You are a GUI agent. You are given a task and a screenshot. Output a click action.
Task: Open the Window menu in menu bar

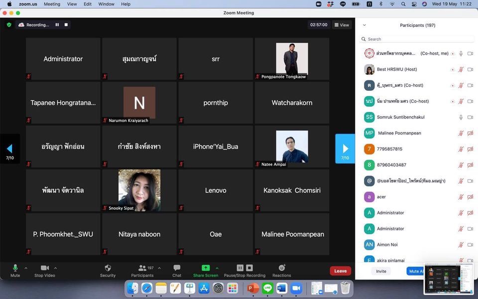106,4
